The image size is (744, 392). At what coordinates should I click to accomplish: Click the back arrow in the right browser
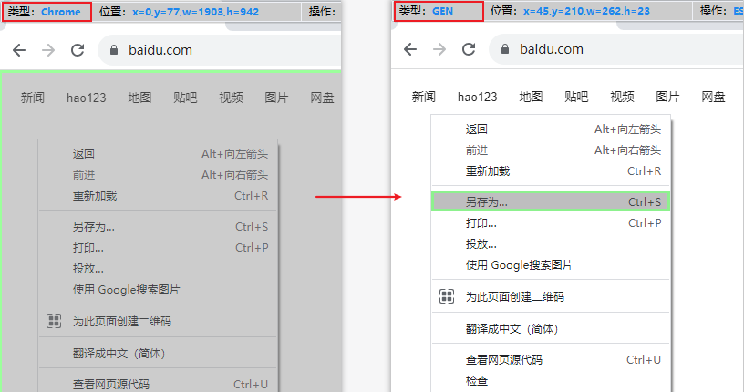(x=410, y=50)
